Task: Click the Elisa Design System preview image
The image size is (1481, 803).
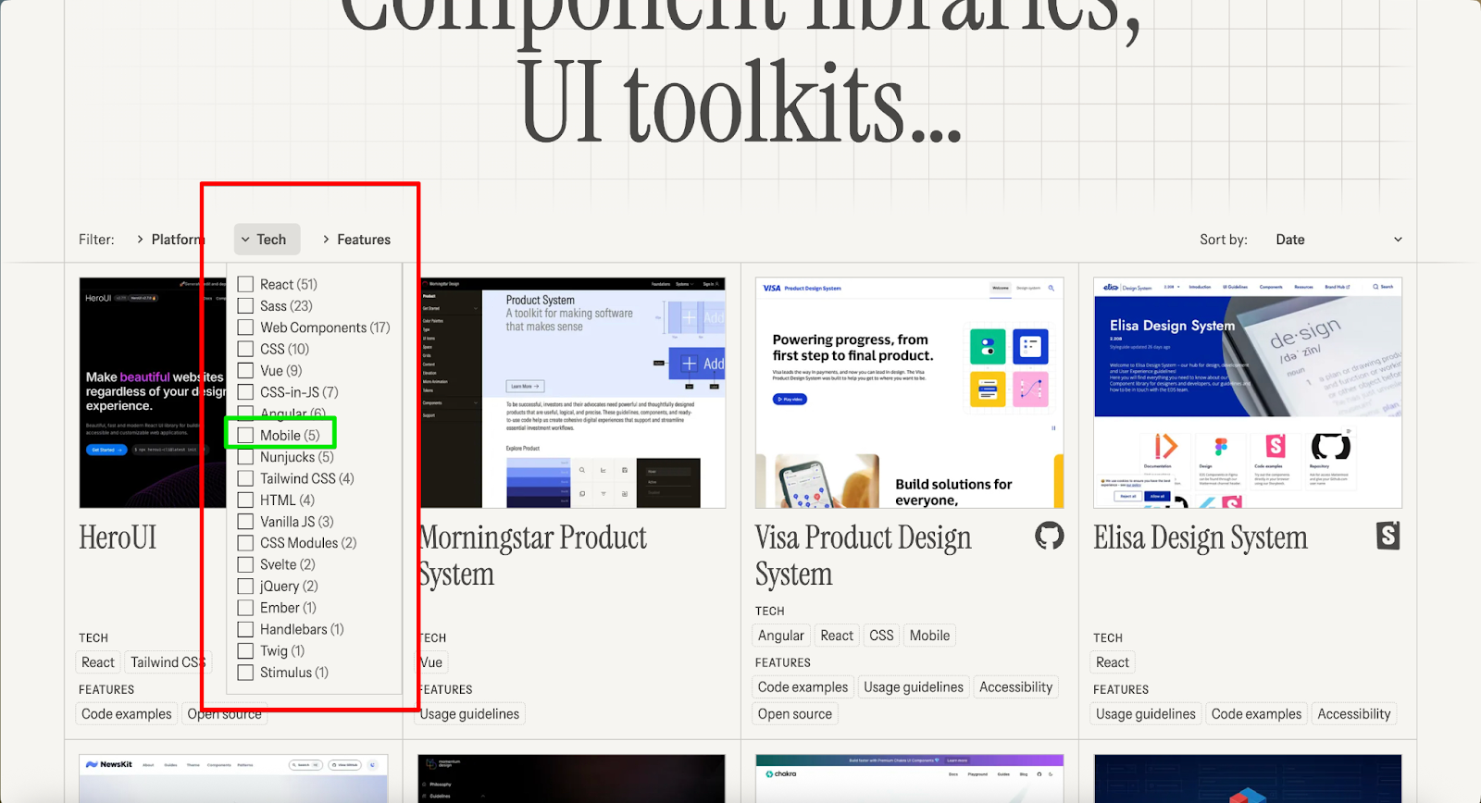Action: (x=1248, y=392)
